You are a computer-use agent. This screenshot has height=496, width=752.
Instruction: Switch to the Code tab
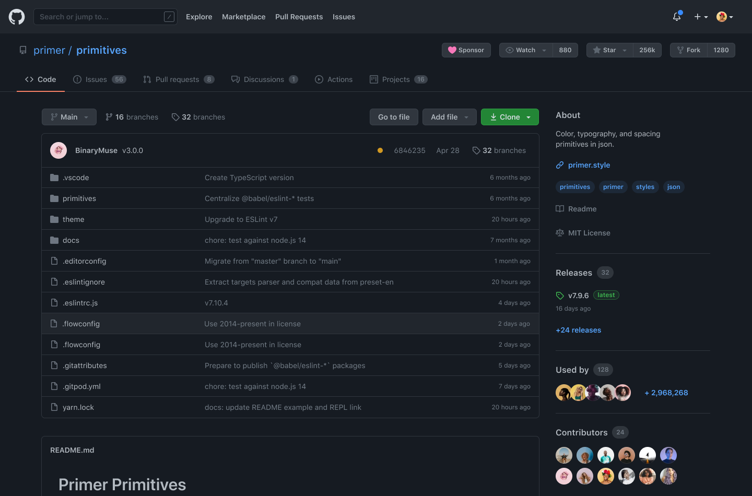(41, 79)
